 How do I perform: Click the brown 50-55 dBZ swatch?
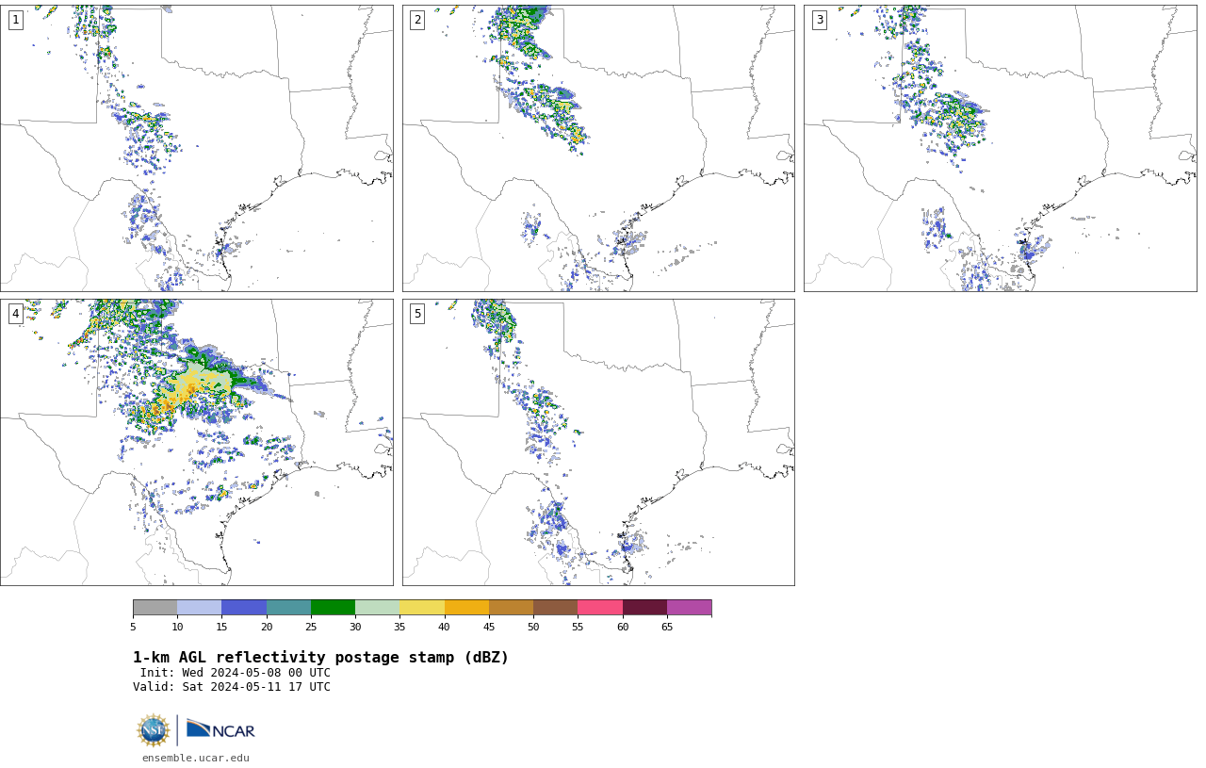pyautogui.click(x=556, y=607)
